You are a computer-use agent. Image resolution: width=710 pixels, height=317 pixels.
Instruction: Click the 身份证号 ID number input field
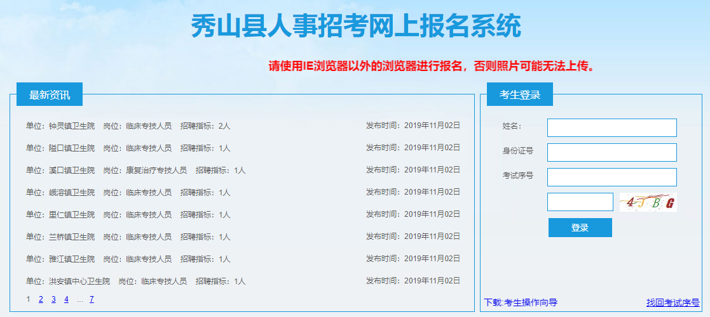click(x=611, y=152)
